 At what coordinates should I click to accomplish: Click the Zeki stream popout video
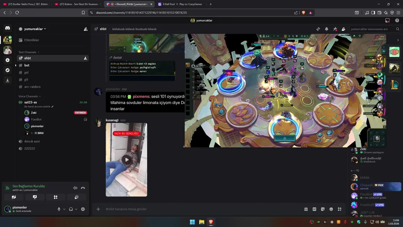285,90
